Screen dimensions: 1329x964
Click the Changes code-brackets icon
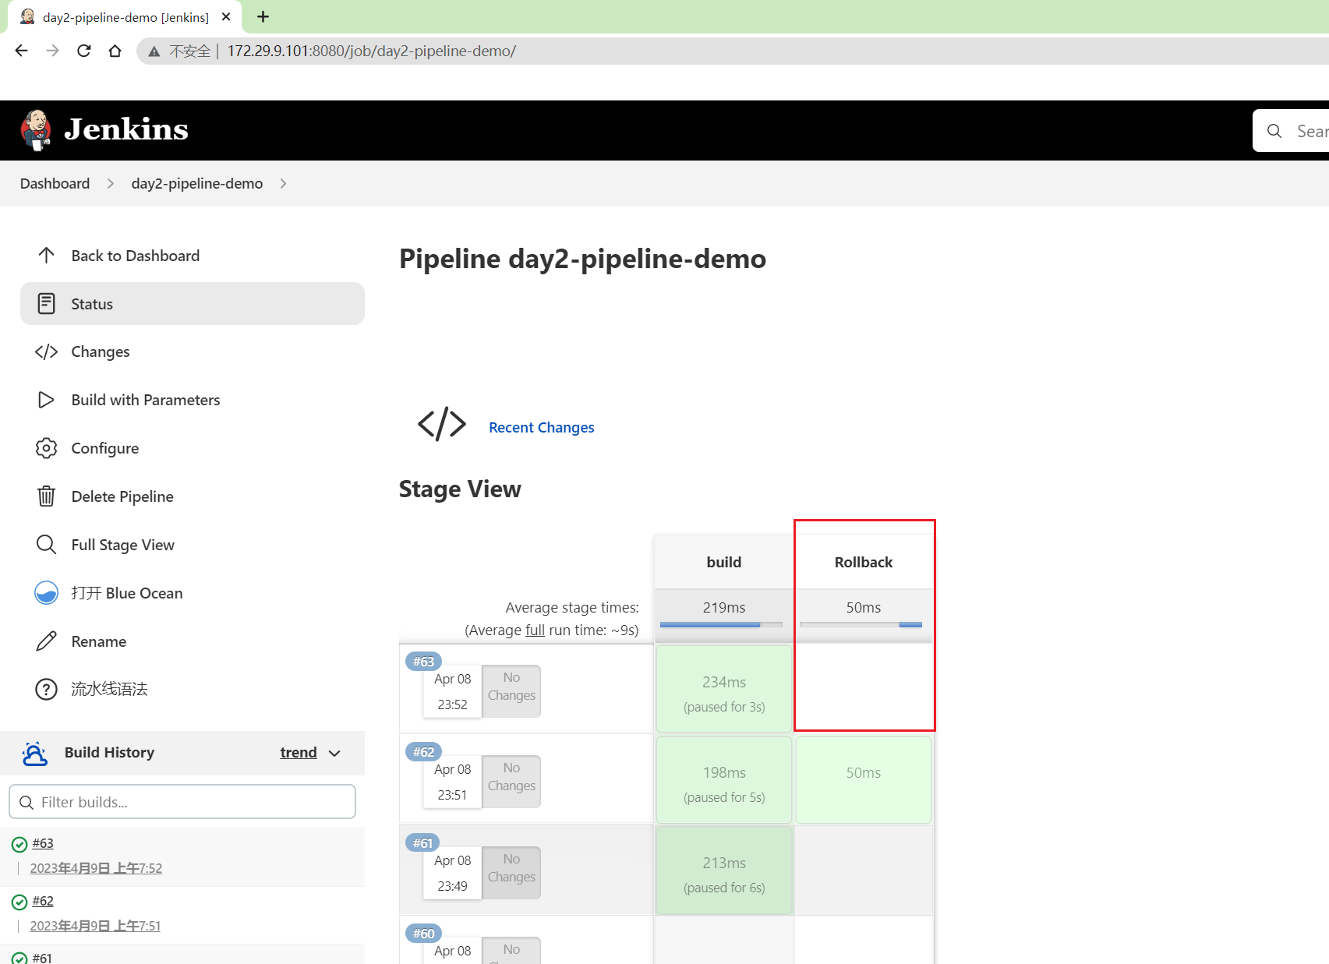[x=46, y=351]
